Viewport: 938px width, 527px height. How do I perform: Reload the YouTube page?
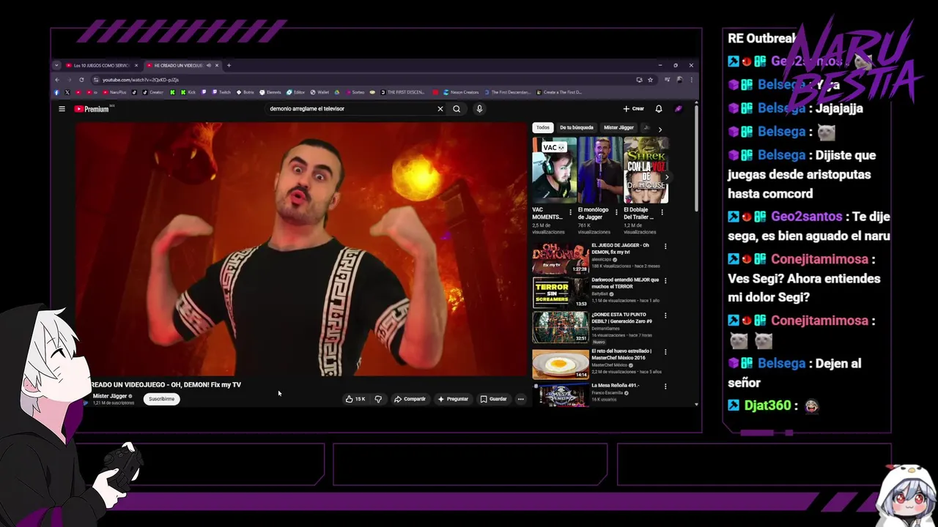[x=81, y=80]
